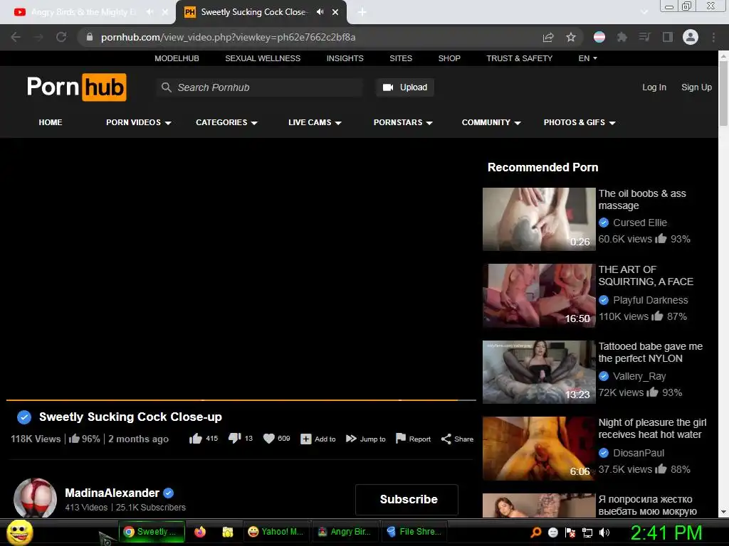Open the Cursed Ellie uploader link

coord(640,223)
